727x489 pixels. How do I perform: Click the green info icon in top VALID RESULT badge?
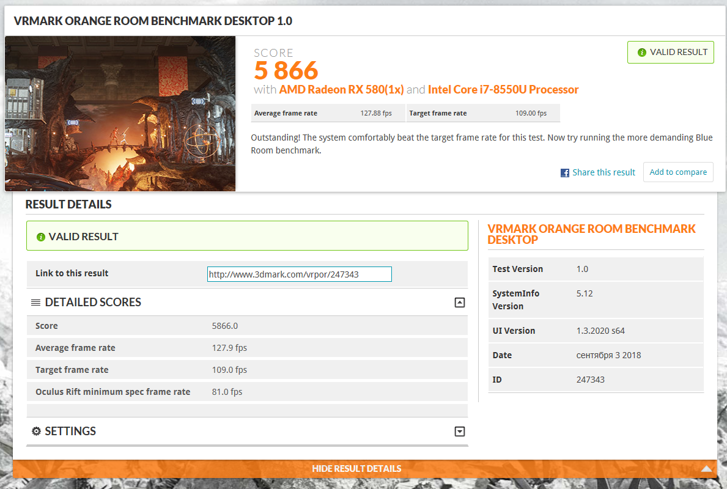coord(641,53)
